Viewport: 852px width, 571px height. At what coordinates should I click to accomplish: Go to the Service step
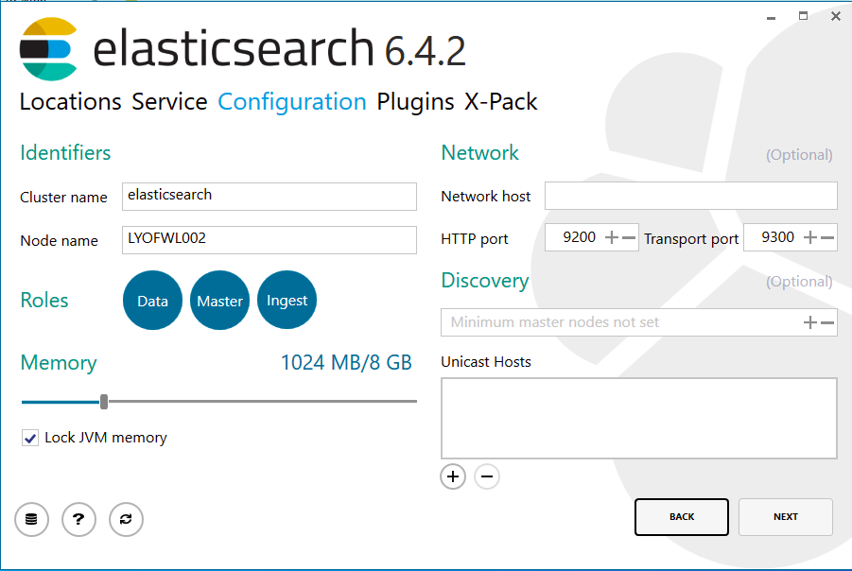169,101
